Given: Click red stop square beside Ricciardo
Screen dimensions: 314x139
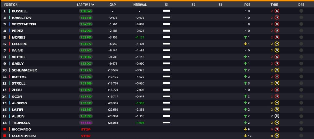Looking at the screenshot, I should click(5, 130).
